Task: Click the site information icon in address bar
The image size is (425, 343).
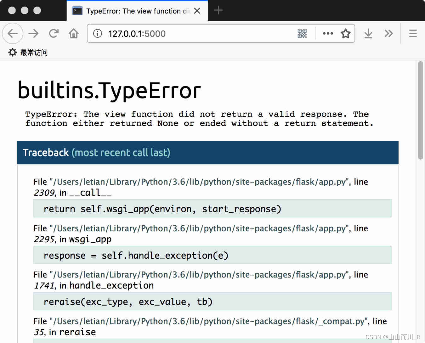Action: point(98,34)
